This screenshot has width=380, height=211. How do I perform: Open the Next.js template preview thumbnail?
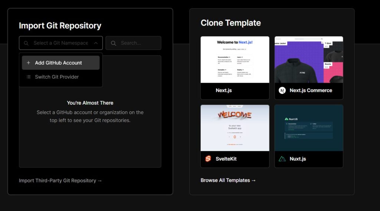[x=235, y=60]
